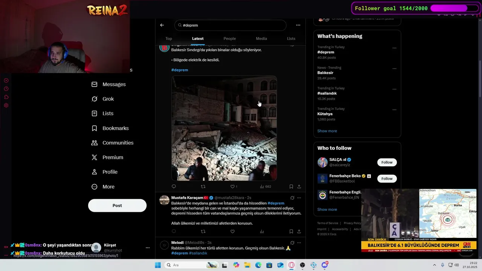Open OBS Studio from the taskbar
Viewport: 482px width, 271px height.
click(x=302, y=265)
